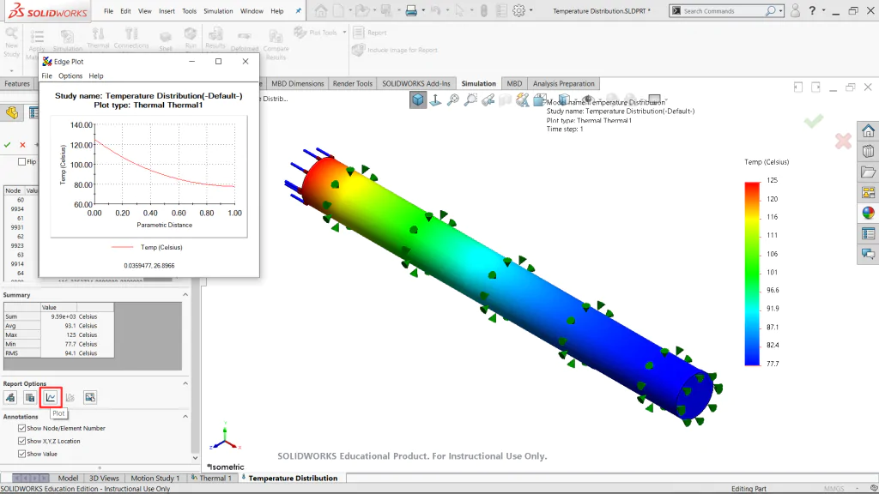879x494 pixels.
Task: Switch to the SOLIDWORKS Add-Ins tab
Action: coord(416,83)
